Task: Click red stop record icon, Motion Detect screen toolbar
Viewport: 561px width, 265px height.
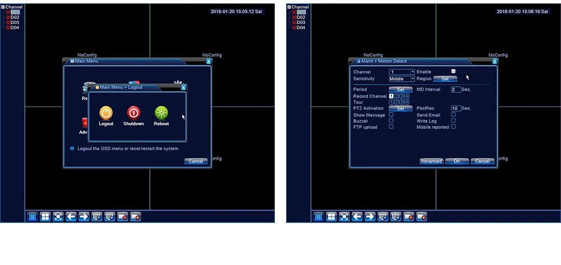Action: 422,216
